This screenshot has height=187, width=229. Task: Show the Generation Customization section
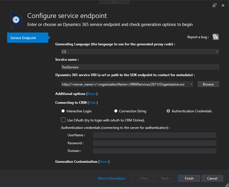(x=104, y=162)
